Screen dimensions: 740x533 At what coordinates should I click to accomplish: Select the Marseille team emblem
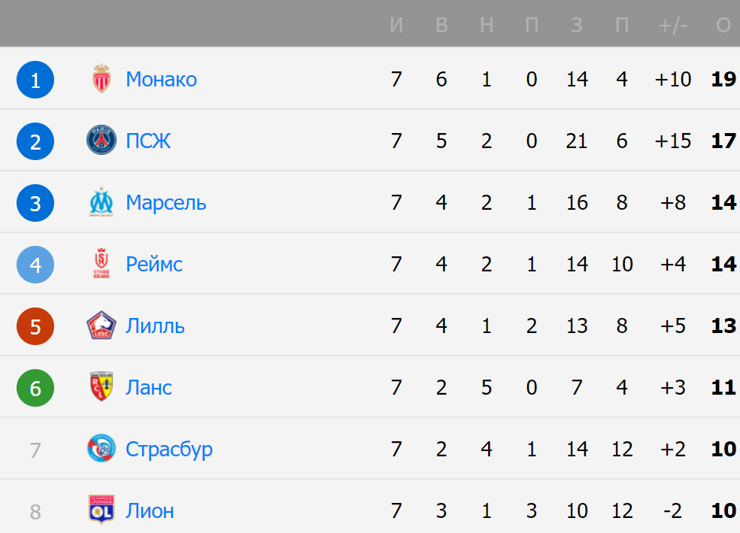(x=102, y=202)
